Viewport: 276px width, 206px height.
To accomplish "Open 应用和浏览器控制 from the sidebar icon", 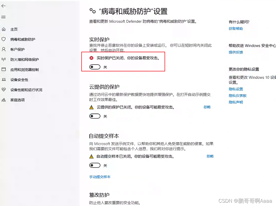I will (3, 69).
